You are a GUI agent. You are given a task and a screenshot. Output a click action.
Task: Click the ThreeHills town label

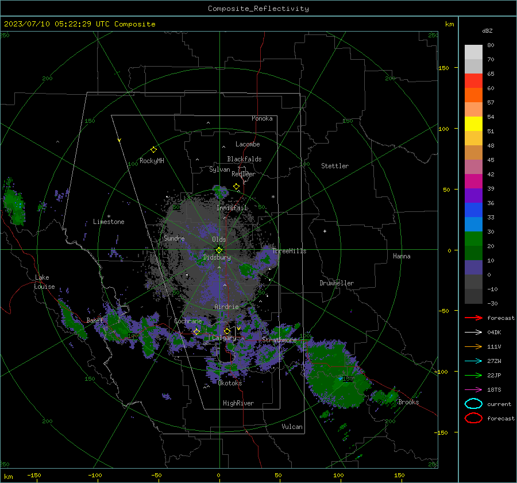[289, 251]
